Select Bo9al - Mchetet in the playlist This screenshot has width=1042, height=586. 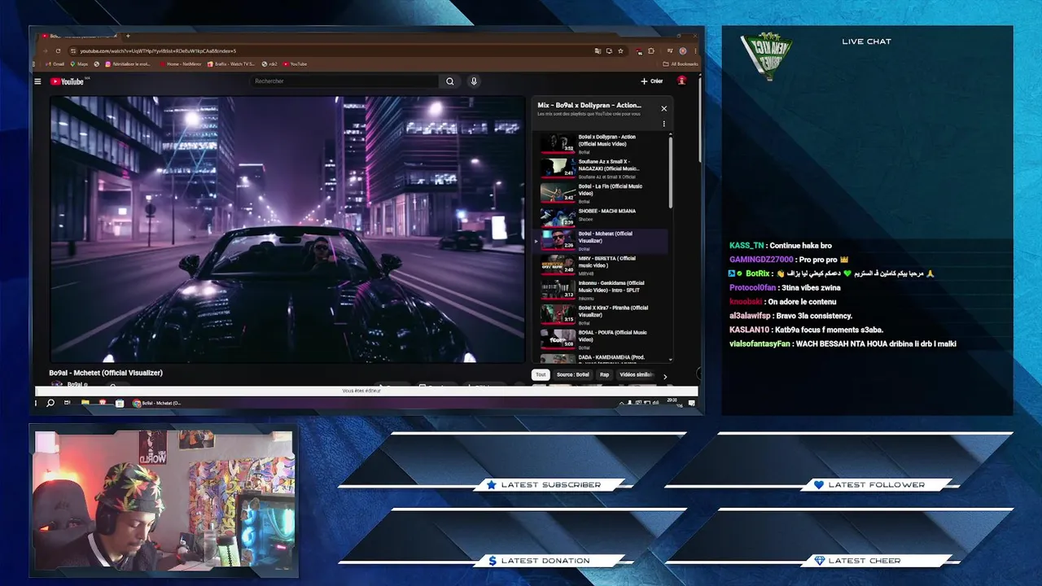coord(602,241)
